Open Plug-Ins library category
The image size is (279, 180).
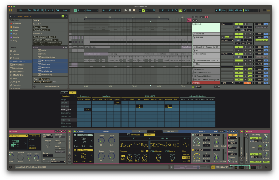click(x=17, y=82)
